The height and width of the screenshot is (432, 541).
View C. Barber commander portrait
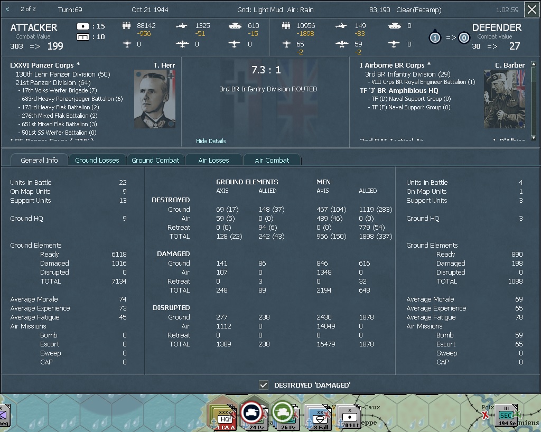coord(505,99)
